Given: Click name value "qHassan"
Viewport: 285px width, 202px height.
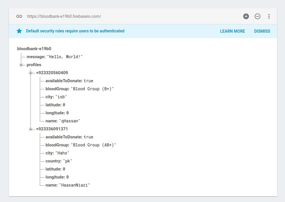Looking at the screenshot, I should [x=70, y=121].
